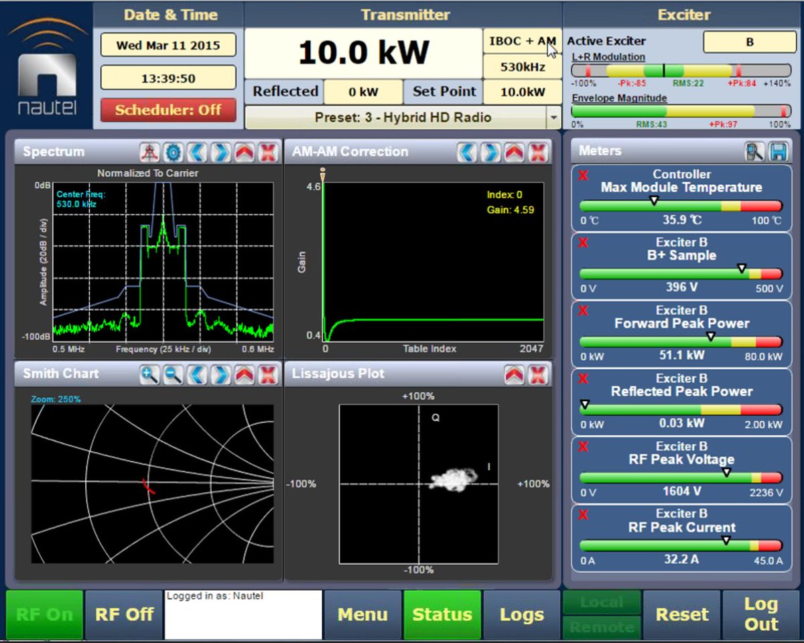Open the Preset 3 dropdown
The image size is (804, 643).
pos(553,116)
